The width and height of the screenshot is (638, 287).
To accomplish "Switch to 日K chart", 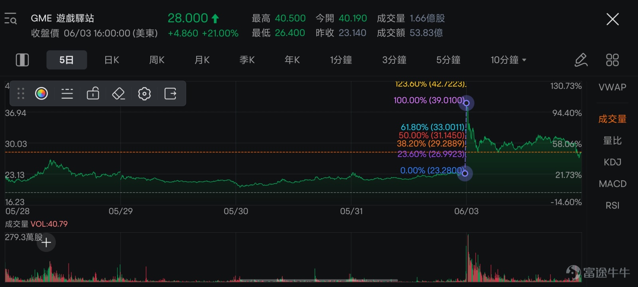I will [112, 60].
